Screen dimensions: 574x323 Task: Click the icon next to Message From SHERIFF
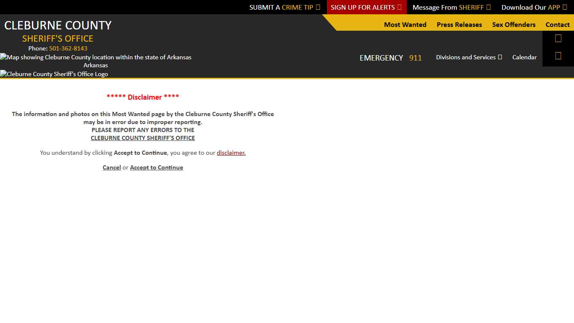488,7
